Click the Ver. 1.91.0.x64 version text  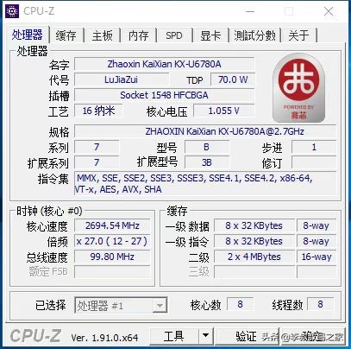[x=104, y=337]
